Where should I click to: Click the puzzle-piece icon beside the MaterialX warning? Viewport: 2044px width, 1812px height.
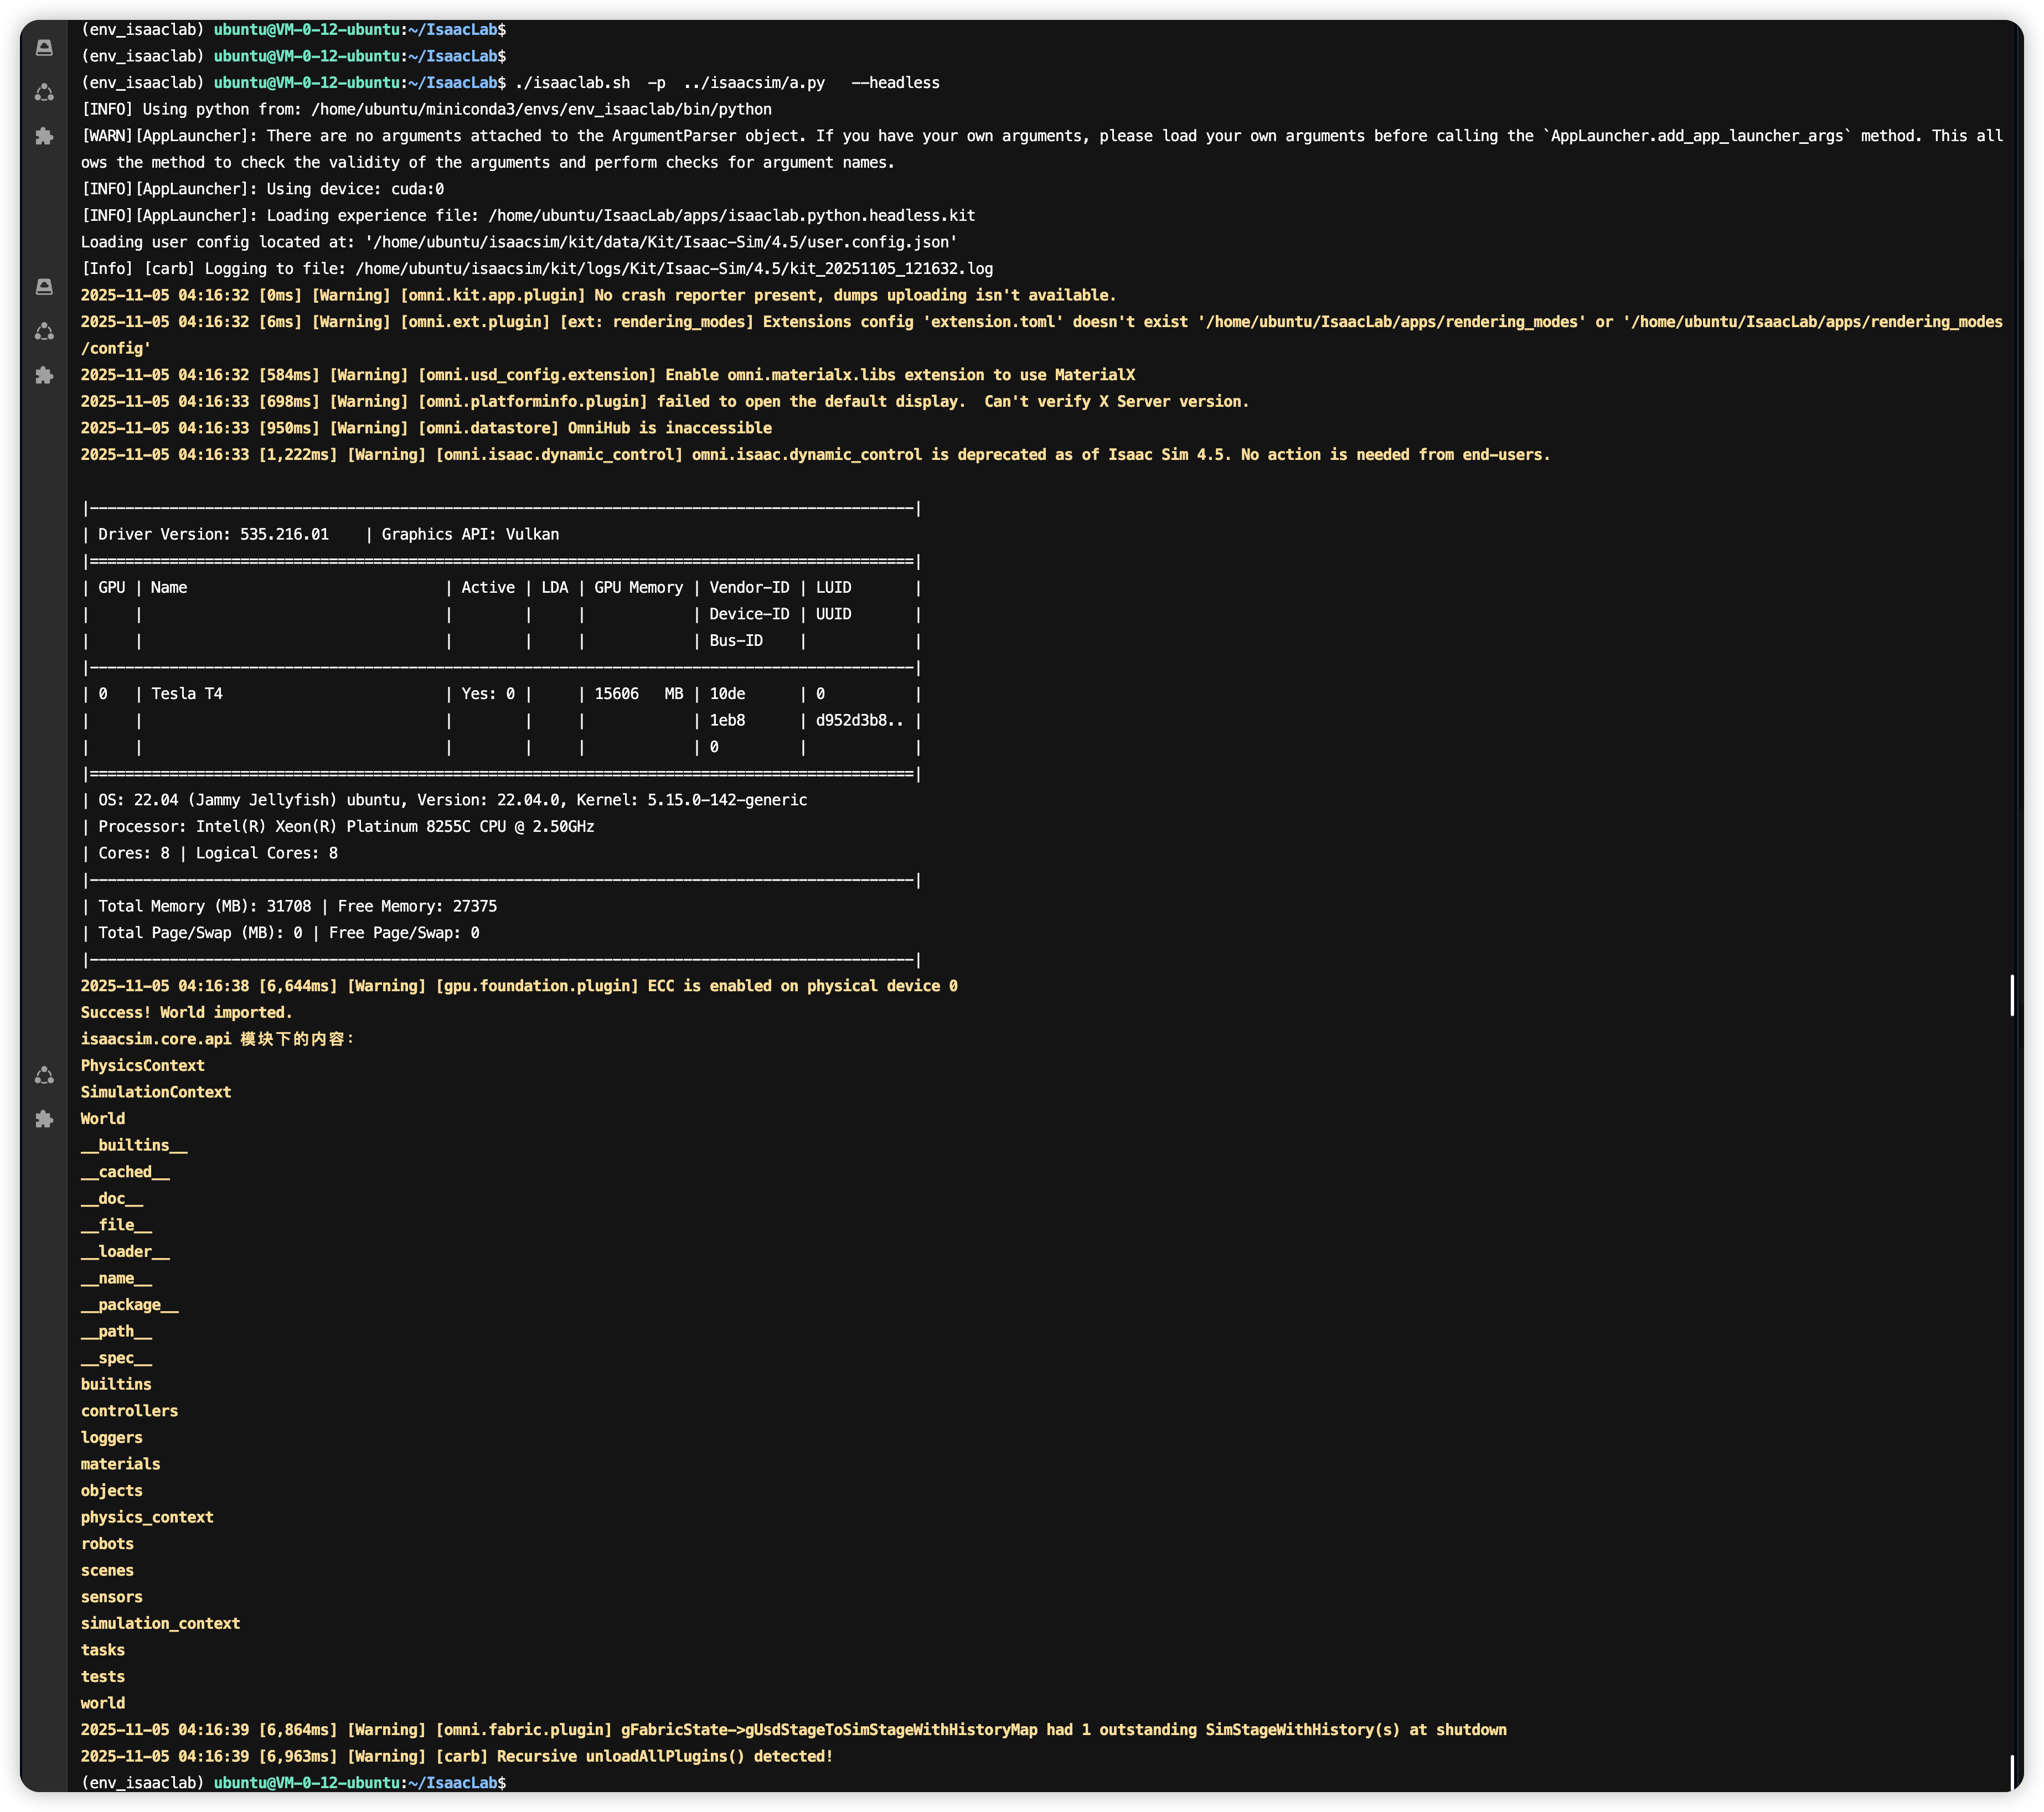coord(44,375)
